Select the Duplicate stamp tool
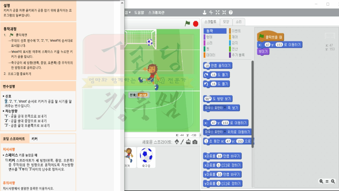 click(x=204, y=12)
